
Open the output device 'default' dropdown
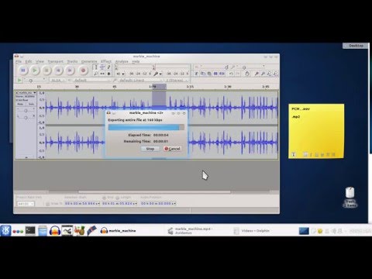[91, 81]
